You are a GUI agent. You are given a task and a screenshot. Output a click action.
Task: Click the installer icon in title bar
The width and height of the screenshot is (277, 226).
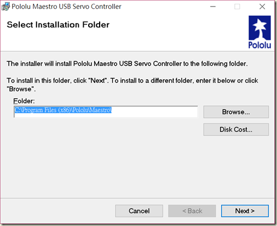(5, 7)
